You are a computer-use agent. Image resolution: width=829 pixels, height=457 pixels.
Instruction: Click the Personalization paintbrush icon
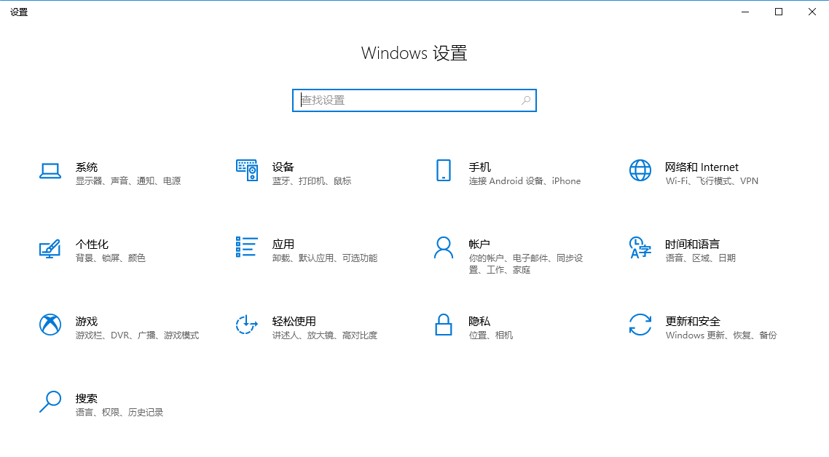(x=50, y=248)
